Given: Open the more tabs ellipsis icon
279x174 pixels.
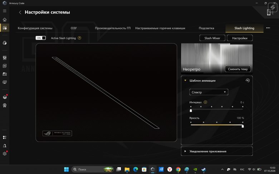Looking at the screenshot, I should point(268,28).
